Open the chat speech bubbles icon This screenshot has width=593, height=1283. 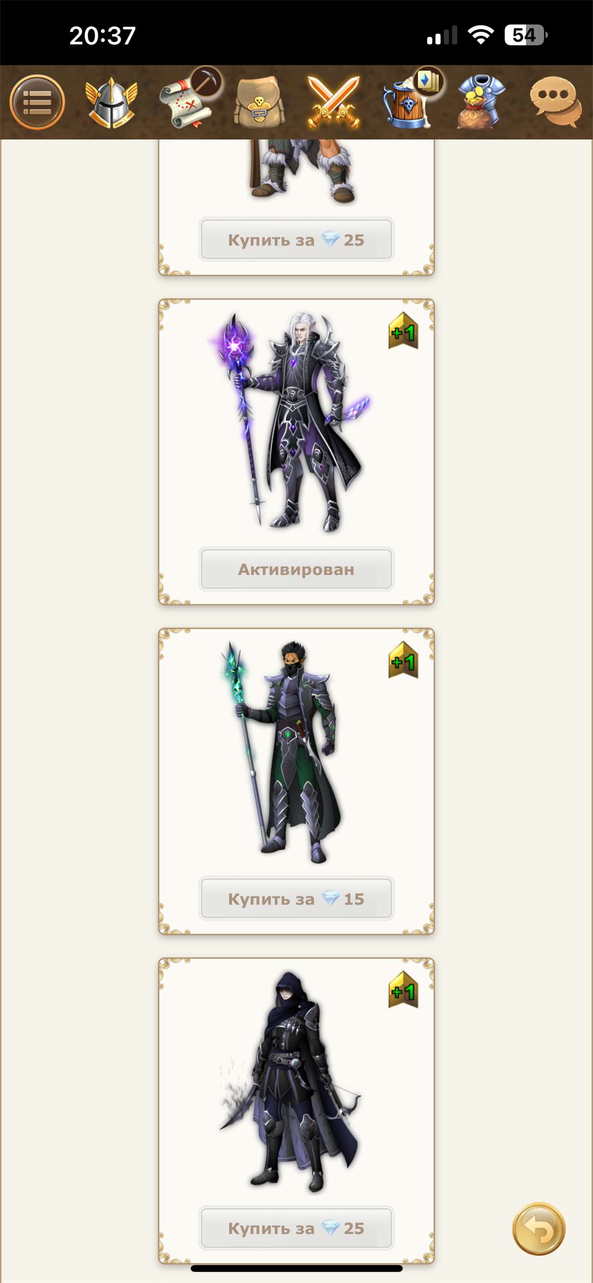(x=555, y=102)
